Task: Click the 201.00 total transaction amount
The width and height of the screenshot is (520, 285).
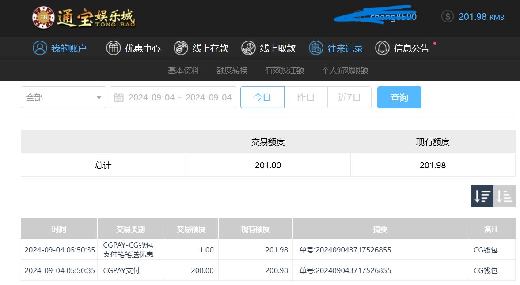Action: tap(268, 165)
